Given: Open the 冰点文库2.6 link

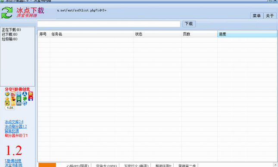Looking at the screenshot, I should click(x=14, y=122).
